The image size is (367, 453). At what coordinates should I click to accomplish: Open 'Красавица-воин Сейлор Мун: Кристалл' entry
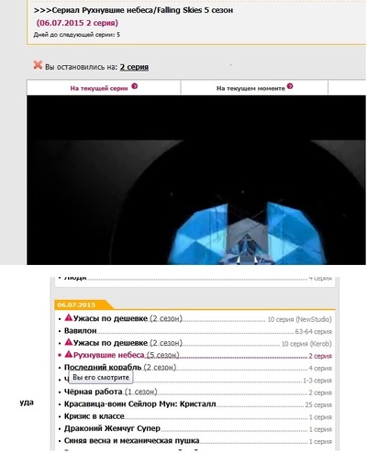140,404
